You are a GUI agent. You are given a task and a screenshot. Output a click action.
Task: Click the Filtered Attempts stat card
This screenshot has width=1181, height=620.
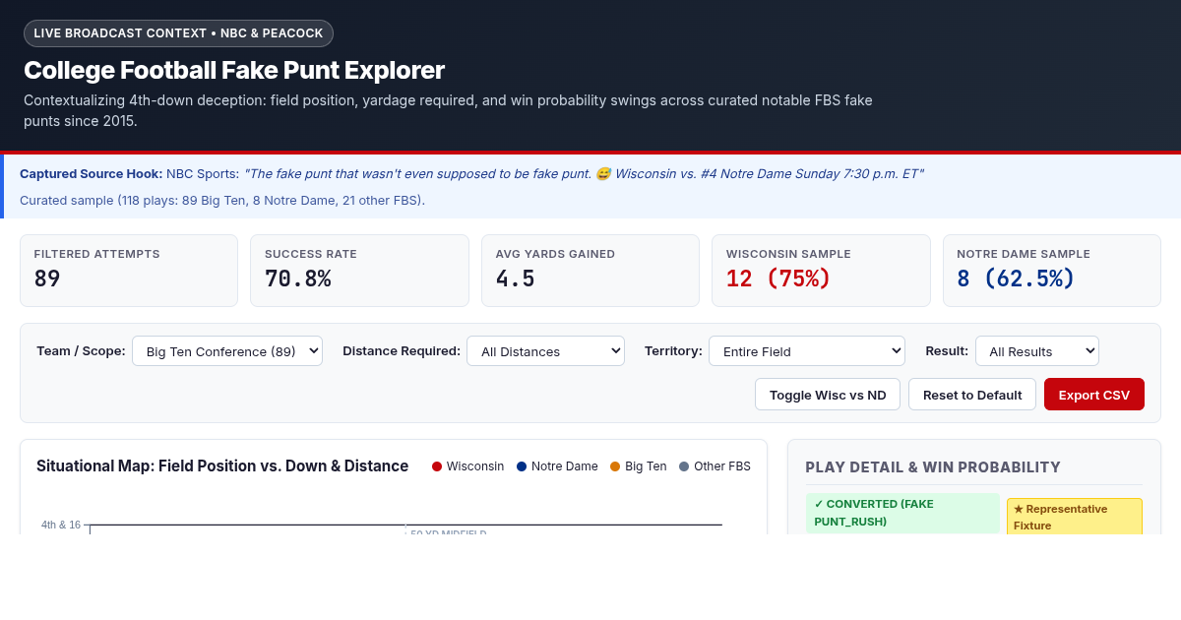(129, 271)
